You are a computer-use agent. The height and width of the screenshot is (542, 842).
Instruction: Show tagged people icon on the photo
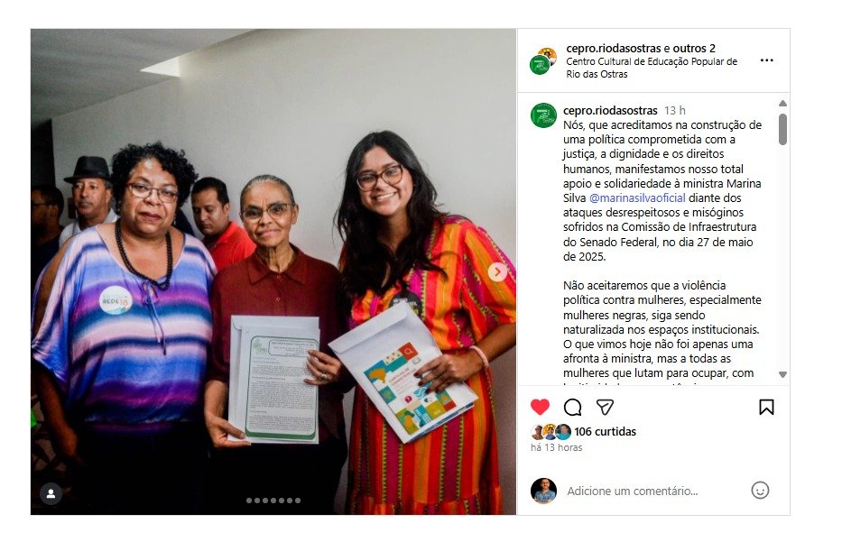point(51,493)
